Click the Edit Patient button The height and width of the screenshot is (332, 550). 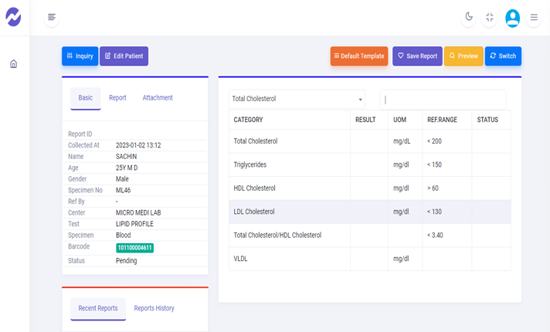pos(124,56)
